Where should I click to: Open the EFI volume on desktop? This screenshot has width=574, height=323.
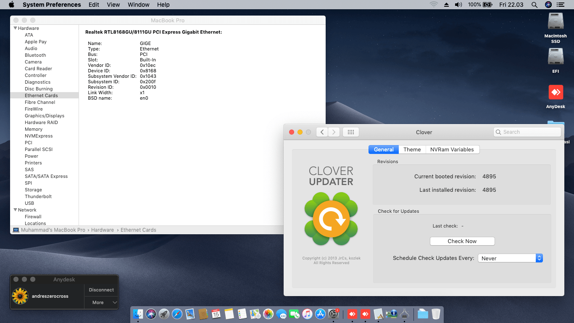pos(556,60)
